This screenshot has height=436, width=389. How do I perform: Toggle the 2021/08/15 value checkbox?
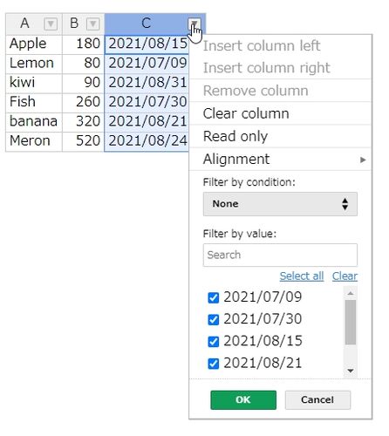tap(214, 342)
